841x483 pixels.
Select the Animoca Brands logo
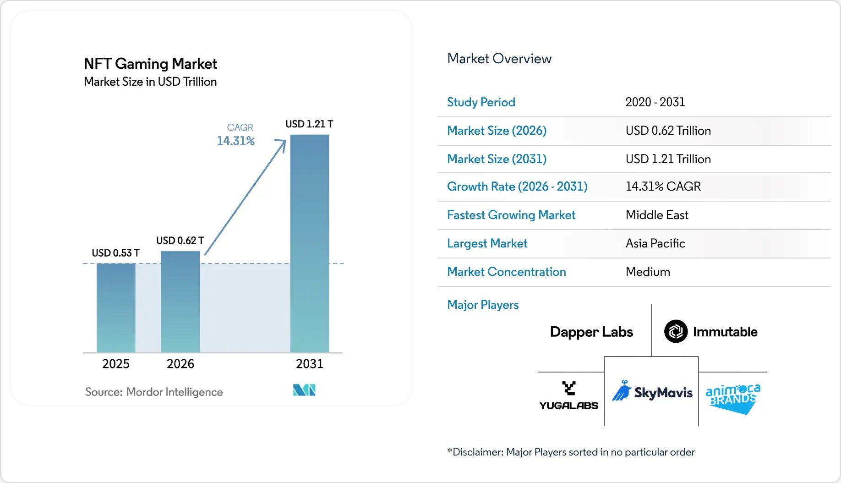point(733,399)
